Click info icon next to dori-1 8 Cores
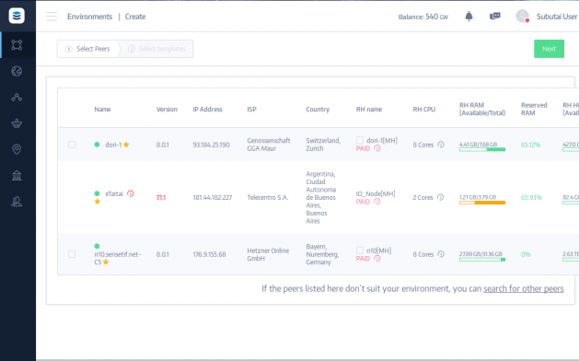This screenshot has width=579, height=361. [441, 145]
